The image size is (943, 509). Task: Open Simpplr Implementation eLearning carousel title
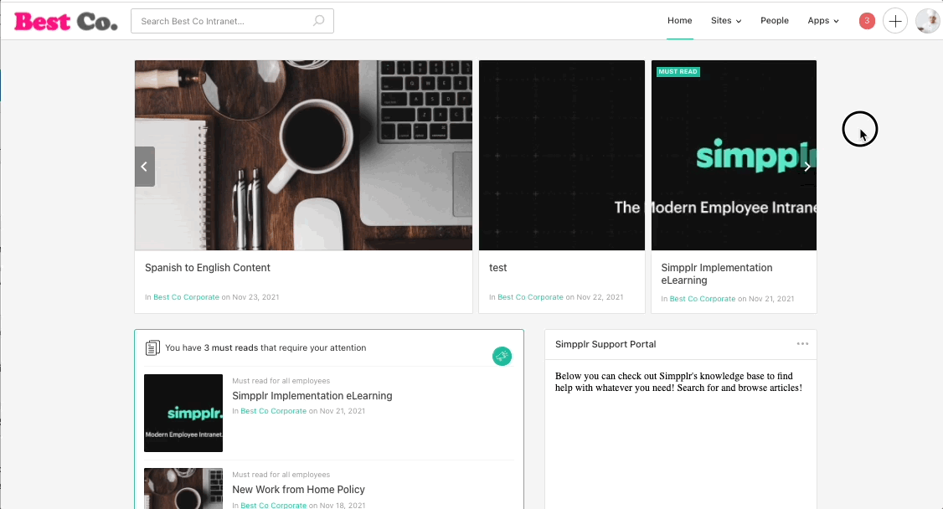(x=717, y=274)
